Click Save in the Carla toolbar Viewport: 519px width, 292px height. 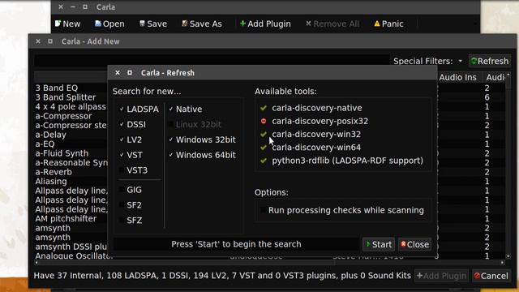pos(153,24)
